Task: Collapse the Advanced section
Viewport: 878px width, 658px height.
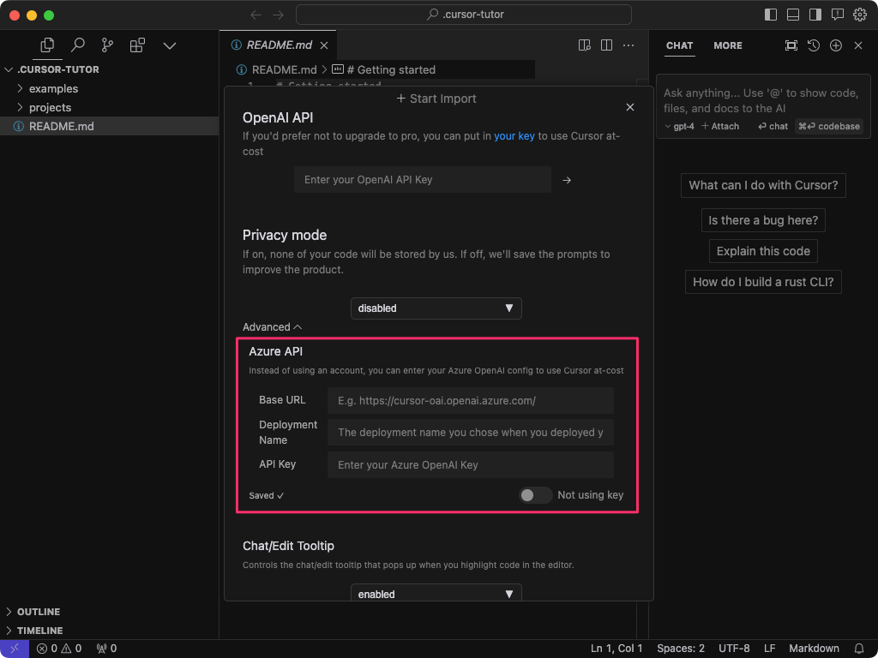Action: (x=272, y=326)
